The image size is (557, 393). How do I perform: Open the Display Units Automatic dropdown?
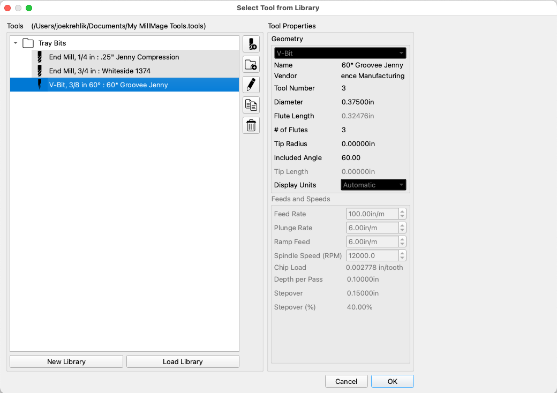[x=373, y=185]
